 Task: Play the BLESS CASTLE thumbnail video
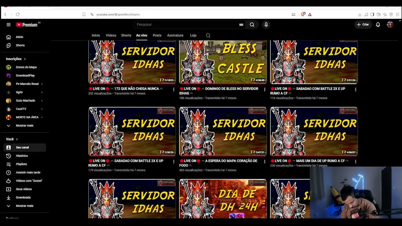[x=223, y=62]
